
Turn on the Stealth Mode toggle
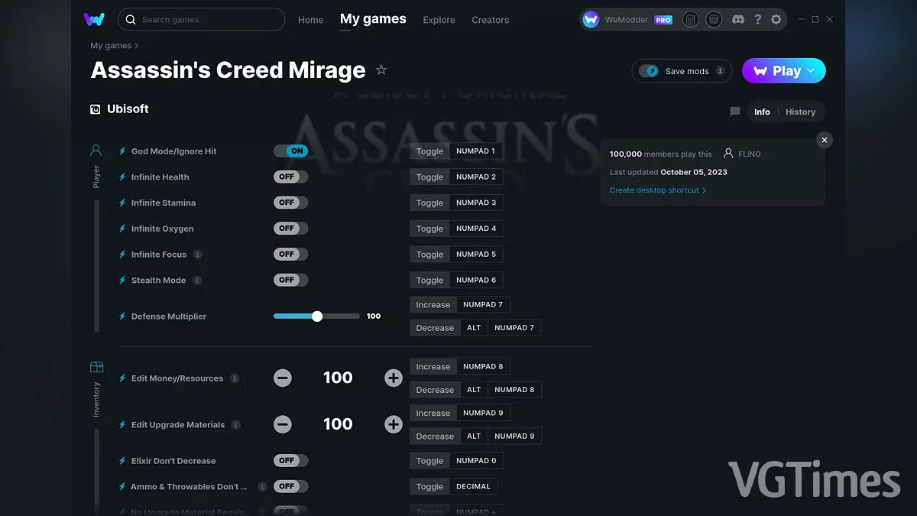tap(290, 280)
